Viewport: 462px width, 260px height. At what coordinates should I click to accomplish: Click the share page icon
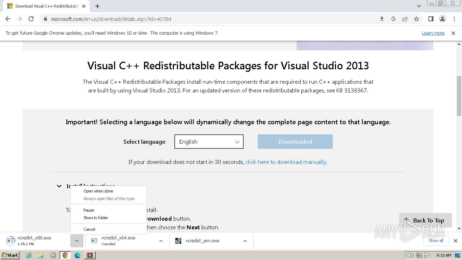[405, 19]
